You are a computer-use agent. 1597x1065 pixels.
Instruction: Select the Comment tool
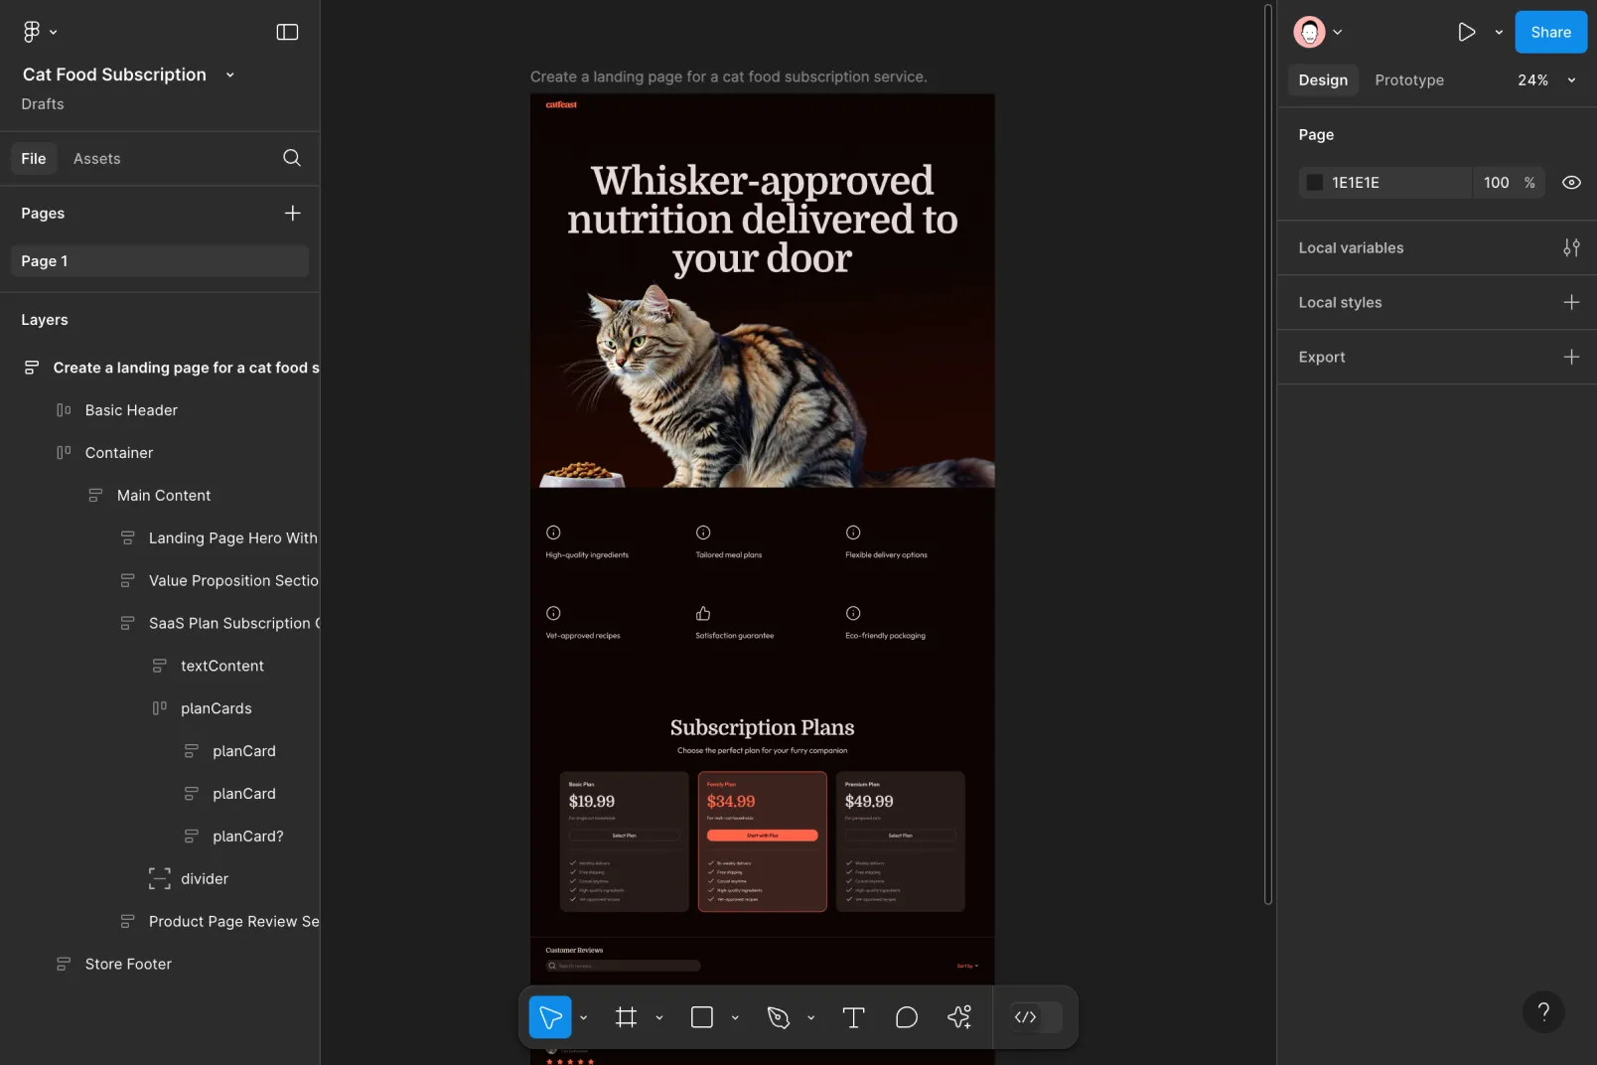click(x=906, y=1017)
